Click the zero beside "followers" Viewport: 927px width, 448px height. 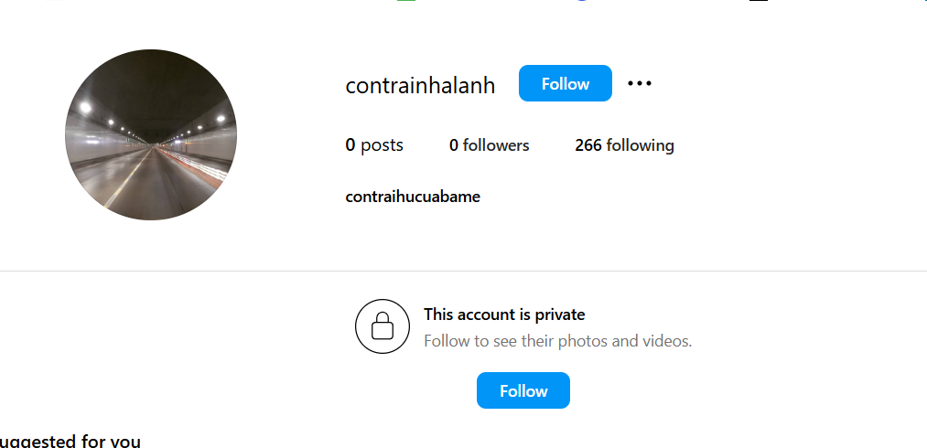pyautogui.click(x=454, y=145)
